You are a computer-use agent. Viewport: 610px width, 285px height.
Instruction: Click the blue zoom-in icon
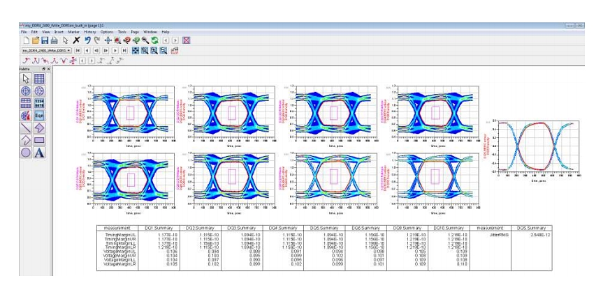coord(154,50)
